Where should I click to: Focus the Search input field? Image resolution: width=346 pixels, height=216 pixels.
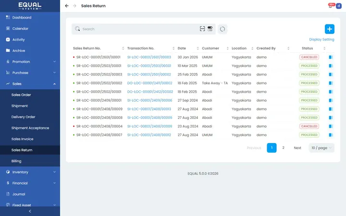coord(140,29)
